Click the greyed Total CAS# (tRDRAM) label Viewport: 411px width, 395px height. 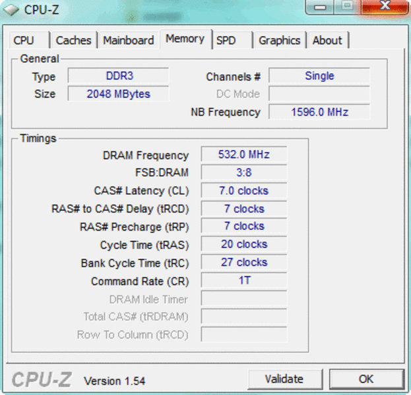pos(136,317)
